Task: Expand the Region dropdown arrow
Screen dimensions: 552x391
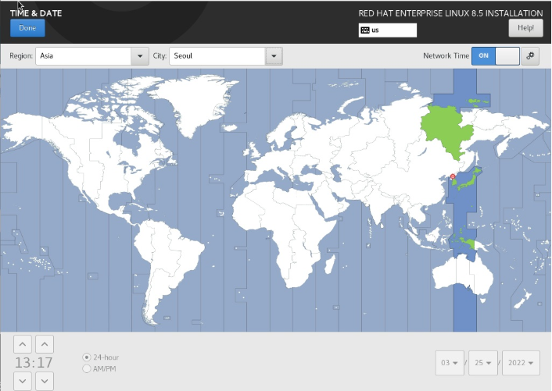Action: (x=140, y=56)
